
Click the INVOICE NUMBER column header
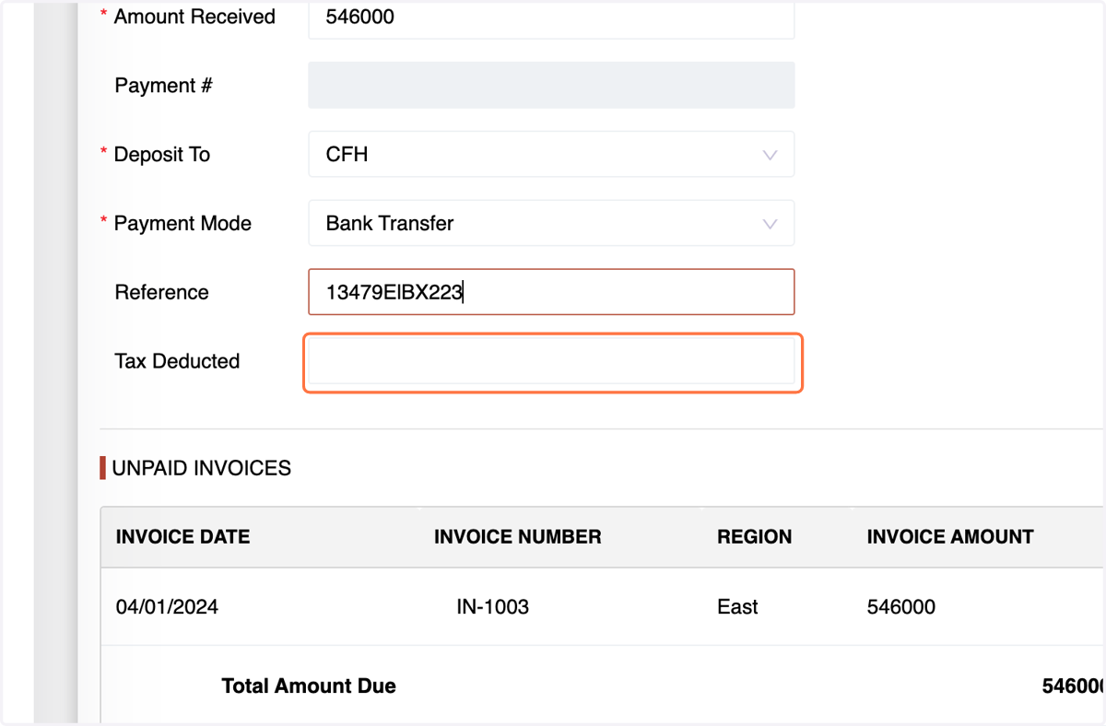(518, 537)
